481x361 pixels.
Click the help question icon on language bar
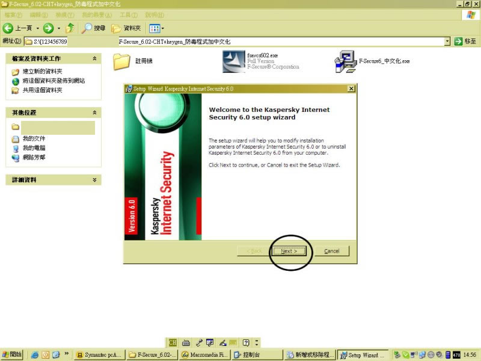click(246, 342)
